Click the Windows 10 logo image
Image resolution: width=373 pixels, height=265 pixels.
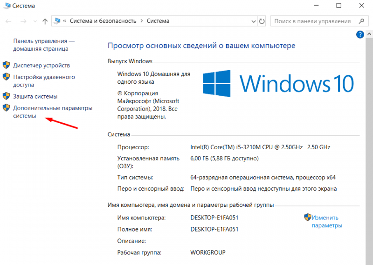click(278, 83)
